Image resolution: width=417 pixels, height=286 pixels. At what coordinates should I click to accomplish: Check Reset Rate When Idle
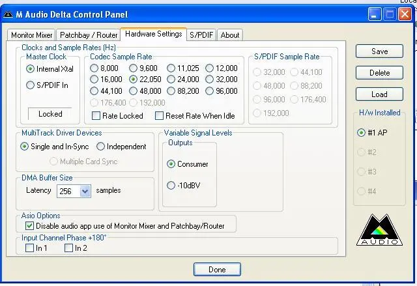(x=160, y=116)
